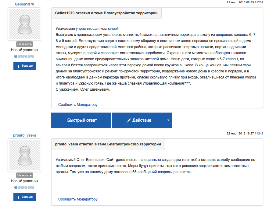The image size is (269, 209).
Task: Expand 'Больше' under Gelios1970
Action: click(24, 66)
